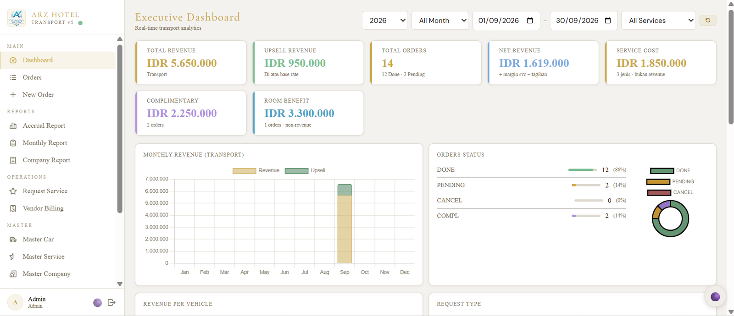Open Master Company page
This screenshot has width=734, height=316.
(58, 274)
